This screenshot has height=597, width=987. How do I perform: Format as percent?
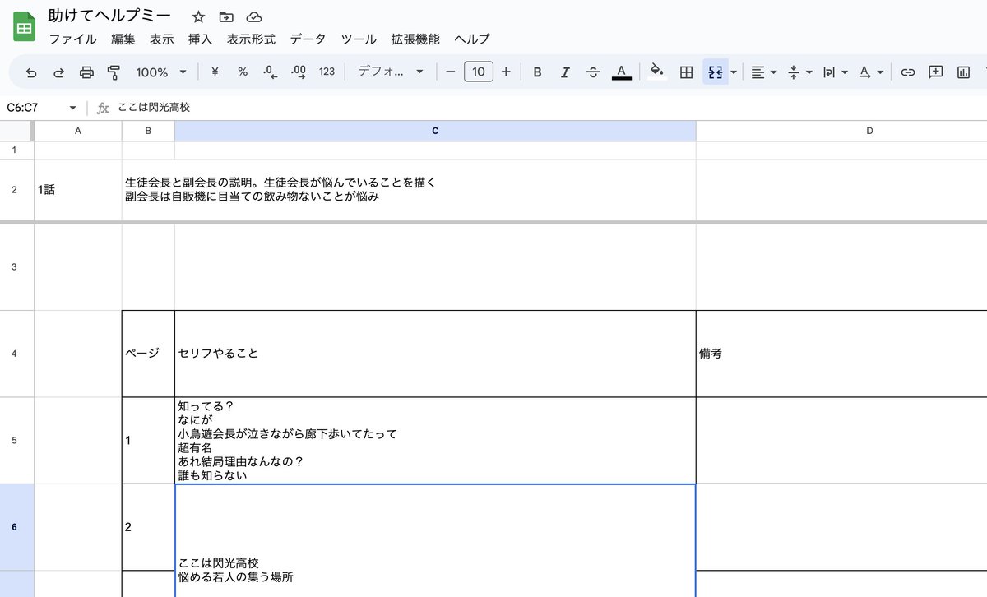tap(243, 72)
